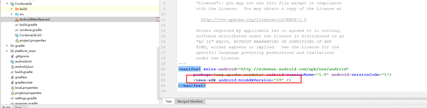Select .gitignore file
The height and width of the screenshot is (108, 427).
click(22, 56)
